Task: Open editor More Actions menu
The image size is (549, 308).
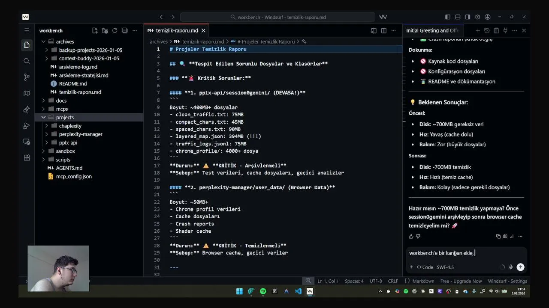Action: (393, 30)
